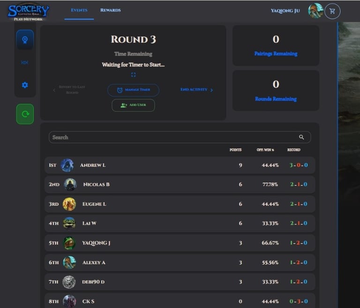Viewport: 360px width, 308px height.
Task: Select the Alexey A name
Action: 94,263
